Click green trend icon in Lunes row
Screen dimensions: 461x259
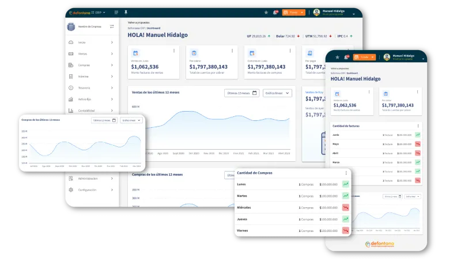[x=345, y=184]
